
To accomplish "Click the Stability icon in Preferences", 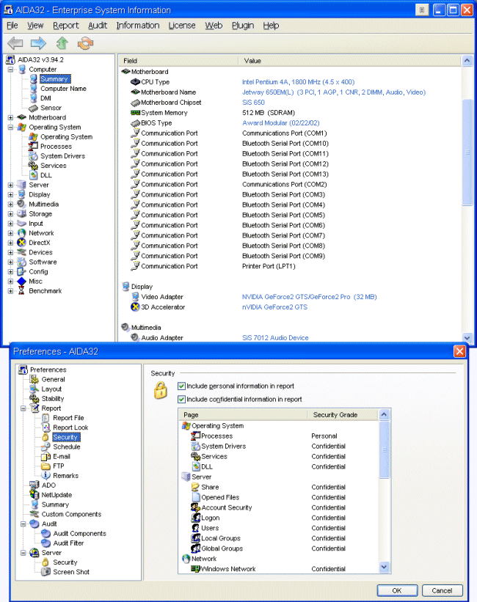I will (x=34, y=398).
